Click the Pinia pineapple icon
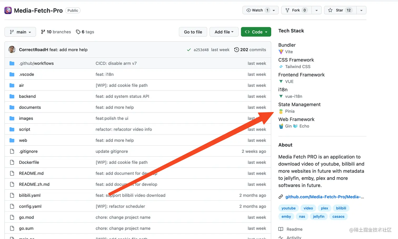The width and height of the screenshot is (398, 239). [281, 111]
